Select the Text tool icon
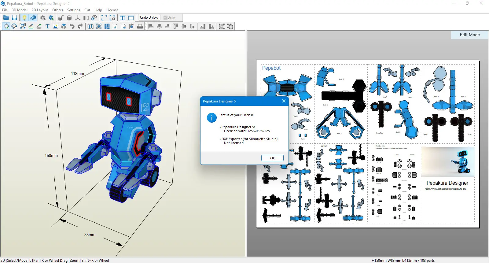This screenshot has width=489, height=263. [47, 26]
